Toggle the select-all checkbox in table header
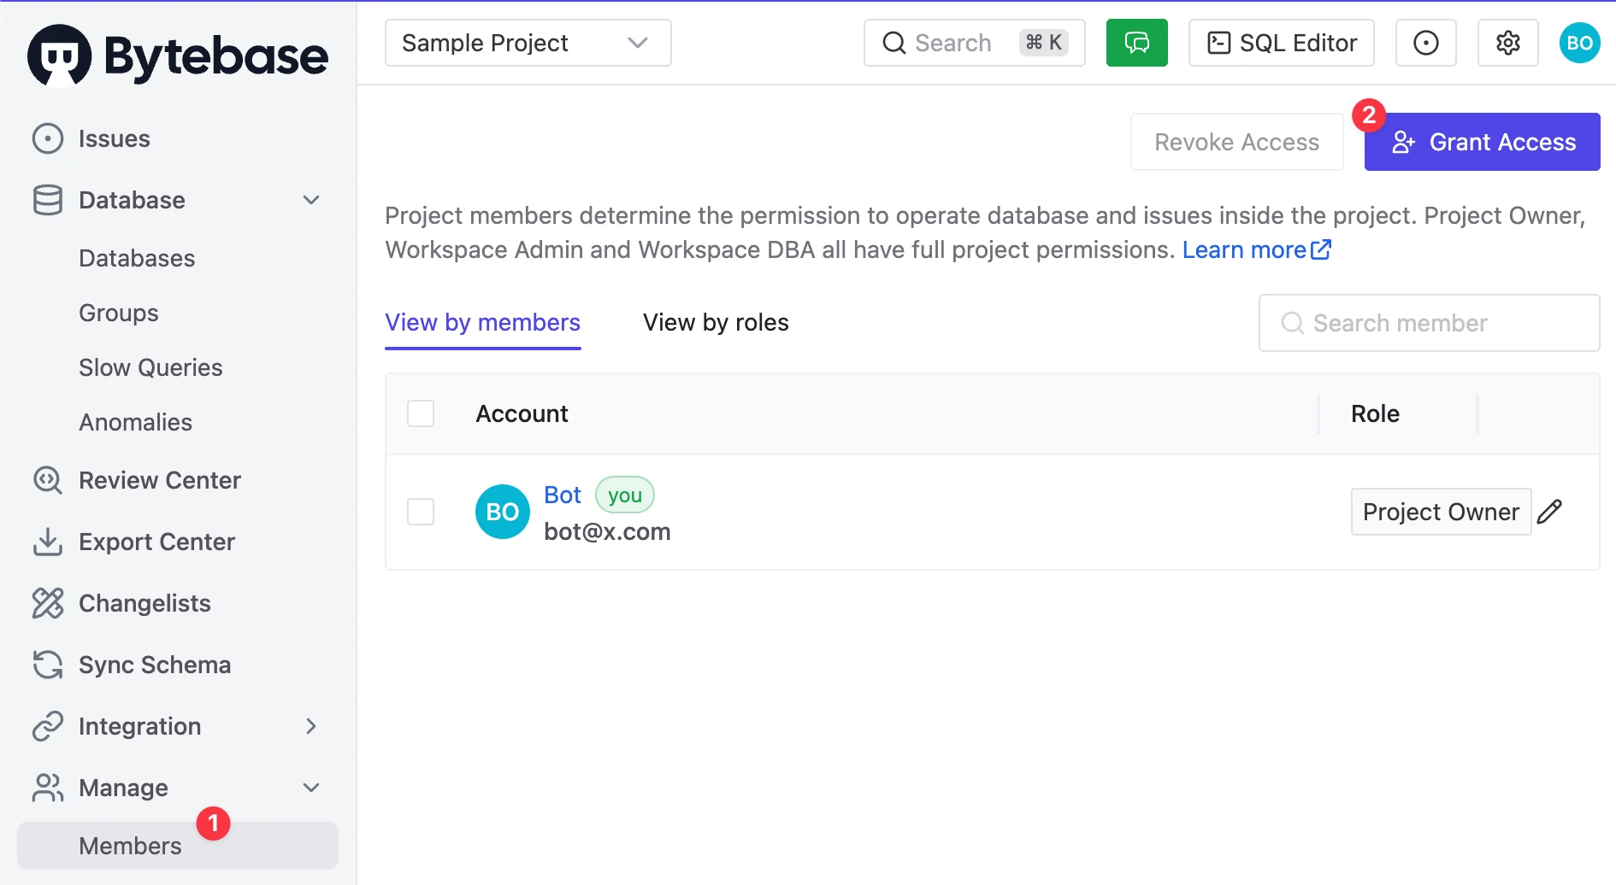 [421, 413]
